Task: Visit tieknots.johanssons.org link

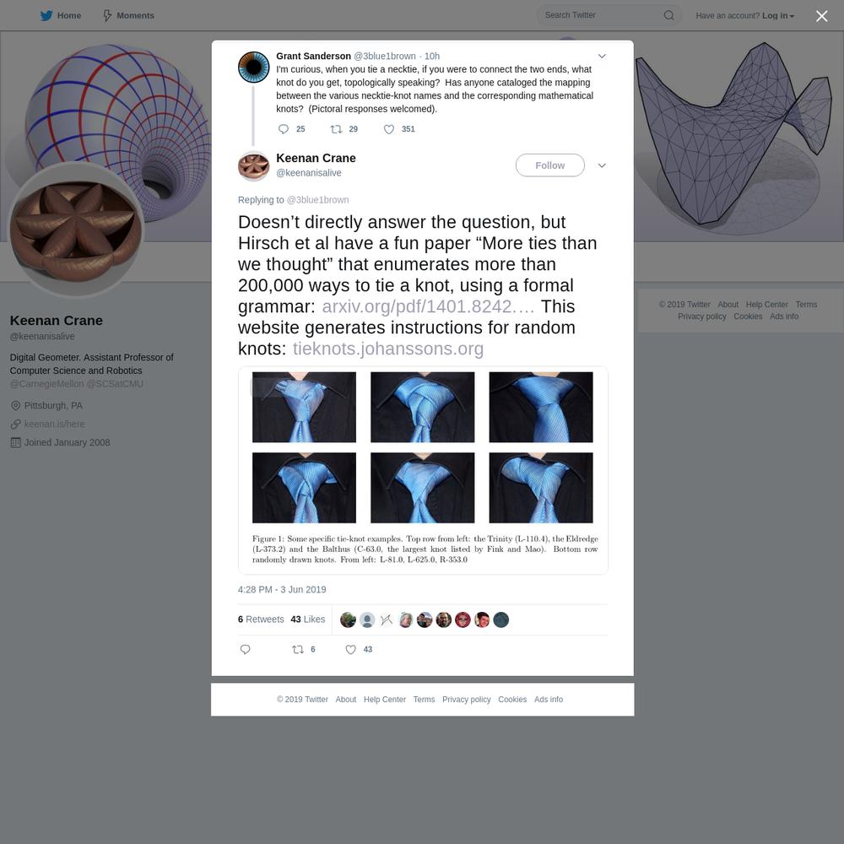Action: click(x=388, y=349)
